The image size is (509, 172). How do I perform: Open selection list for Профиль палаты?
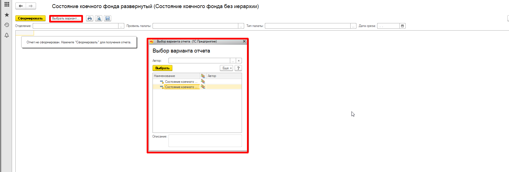[241, 26]
